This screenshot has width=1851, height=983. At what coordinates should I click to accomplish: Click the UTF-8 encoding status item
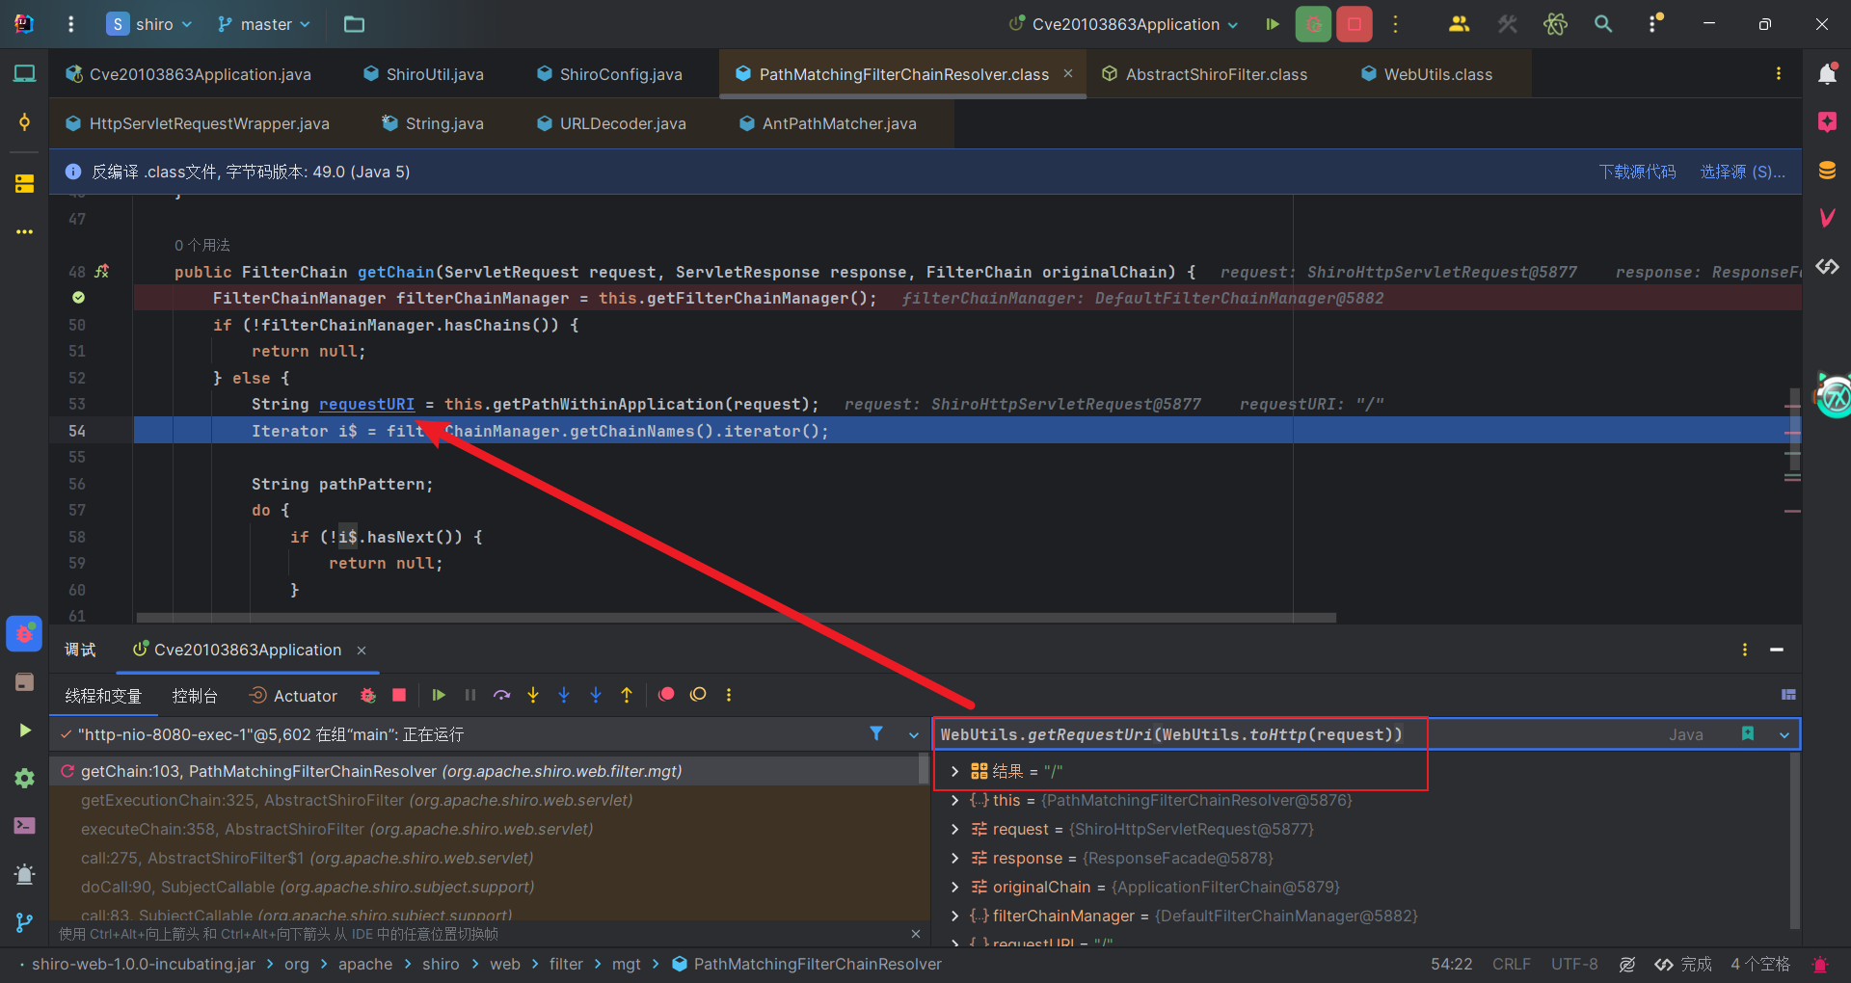point(1574,964)
